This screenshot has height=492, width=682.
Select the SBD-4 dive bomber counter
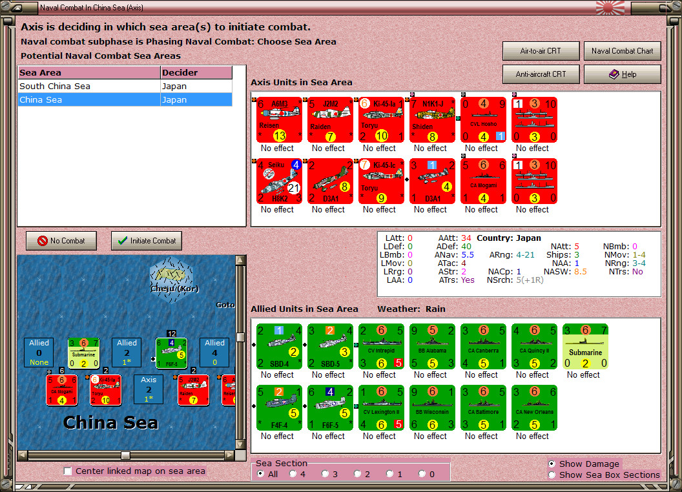tap(279, 347)
